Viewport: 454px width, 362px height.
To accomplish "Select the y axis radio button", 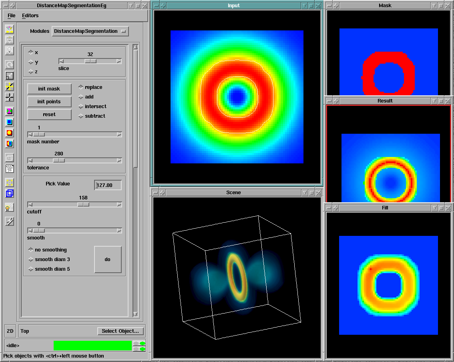I will [31, 62].
